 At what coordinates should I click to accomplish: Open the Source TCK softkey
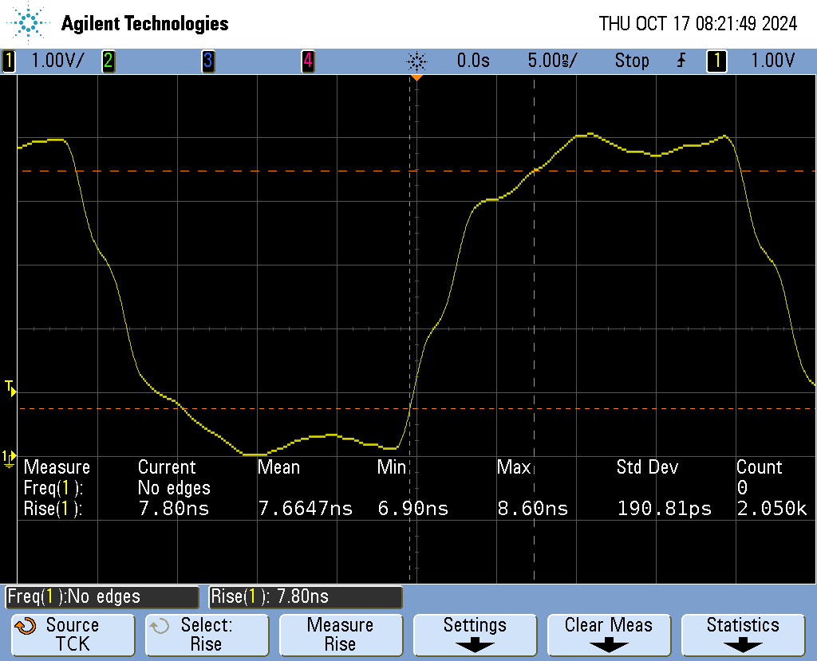(72, 634)
